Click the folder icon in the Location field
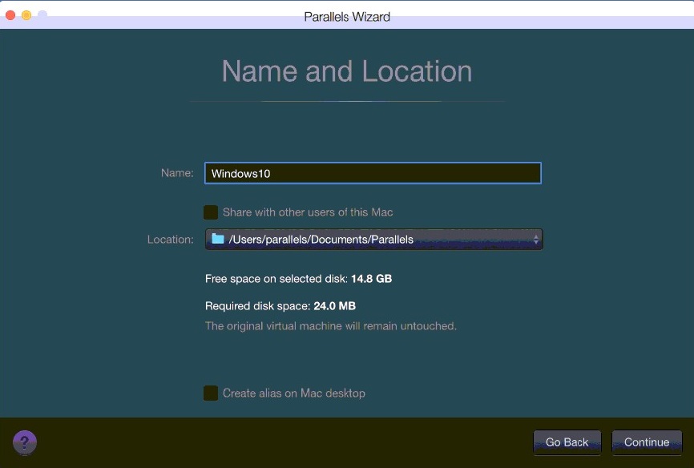Screen dimensions: 694x468 (x=217, y=239)
